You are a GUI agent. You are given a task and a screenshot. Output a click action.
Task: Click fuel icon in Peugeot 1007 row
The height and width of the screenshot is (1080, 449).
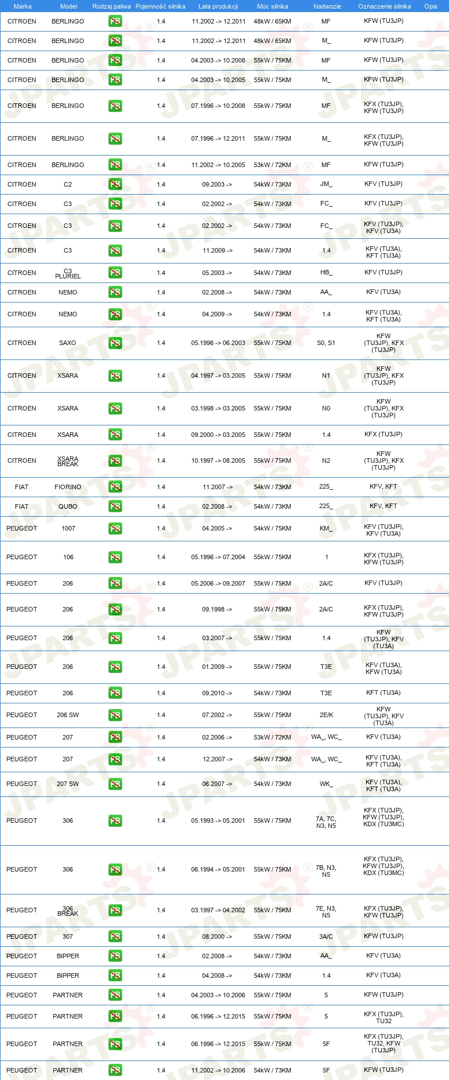[x=115, y=528]
